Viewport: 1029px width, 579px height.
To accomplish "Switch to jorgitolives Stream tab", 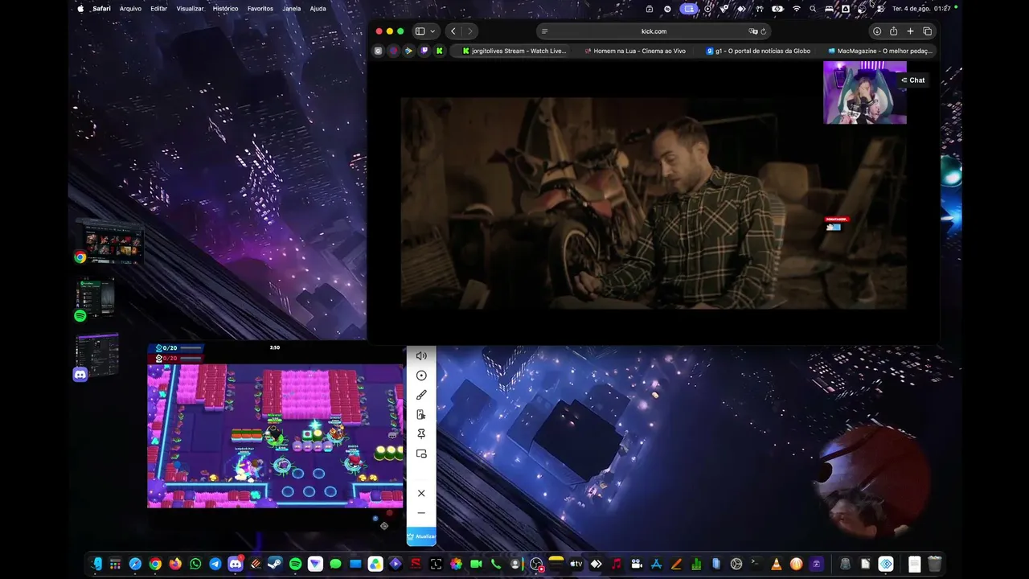I will tap(514, 51).
